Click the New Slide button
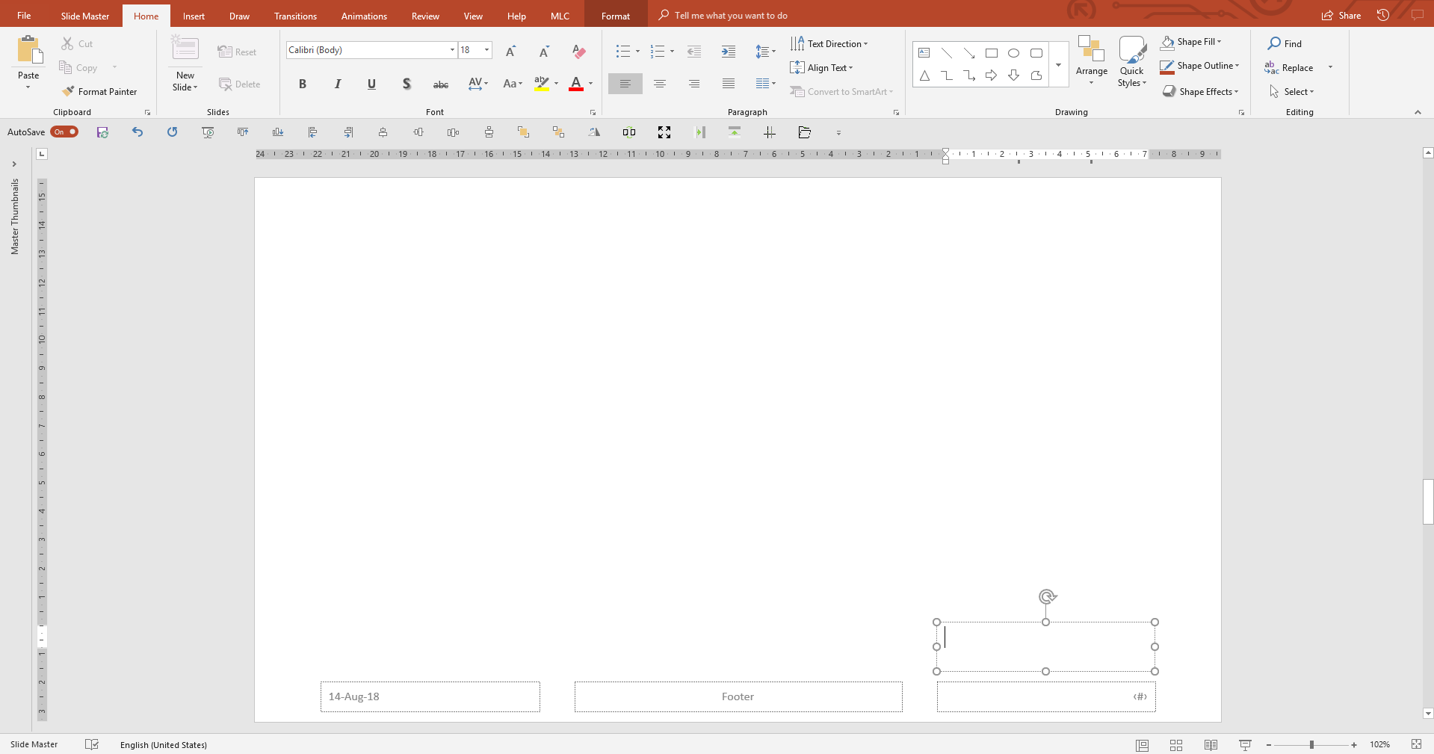The width and height of the screenshot is (1434, 754). click(185, 64)
